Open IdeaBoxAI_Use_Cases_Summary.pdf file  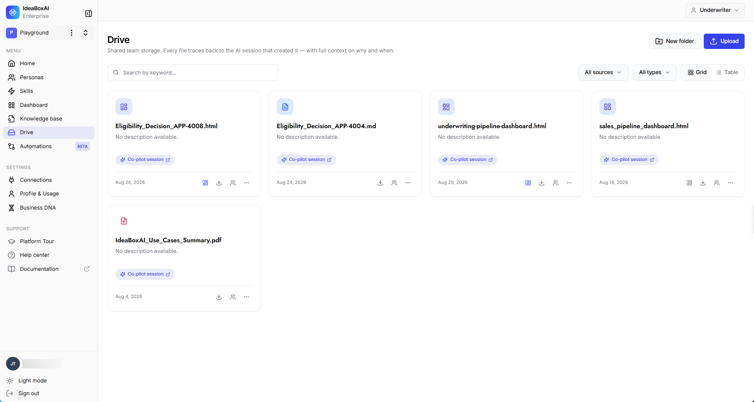[x=168, y=240]
